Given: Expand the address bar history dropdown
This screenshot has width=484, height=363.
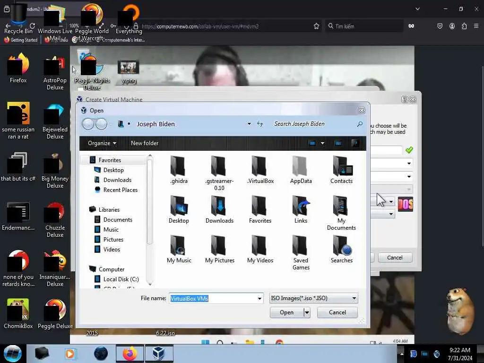Looking at the screenshot, I should coord(249,124).
